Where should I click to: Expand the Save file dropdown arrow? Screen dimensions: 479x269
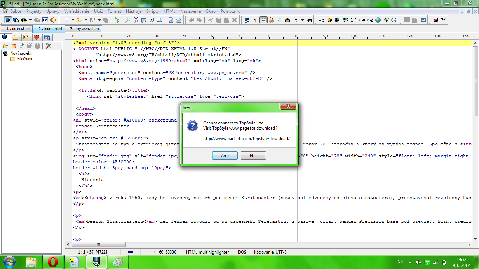click(x=99, y=20)
